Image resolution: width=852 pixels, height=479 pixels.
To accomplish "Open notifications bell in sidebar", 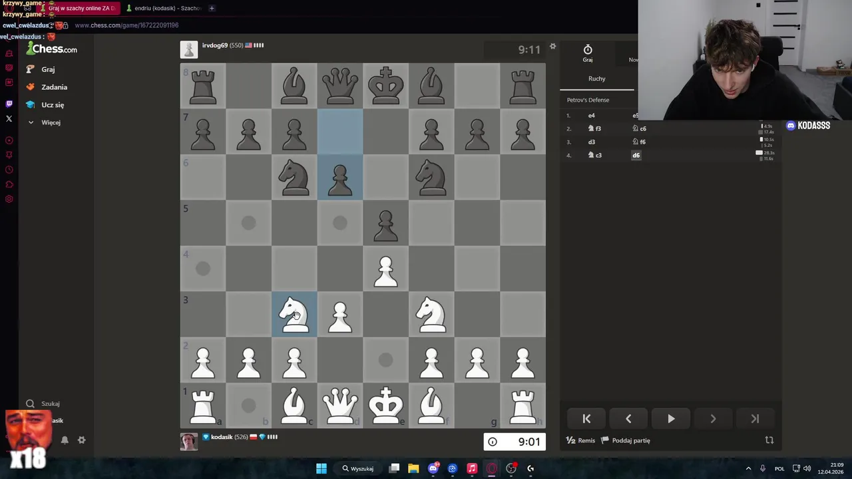I will (65, 440).
